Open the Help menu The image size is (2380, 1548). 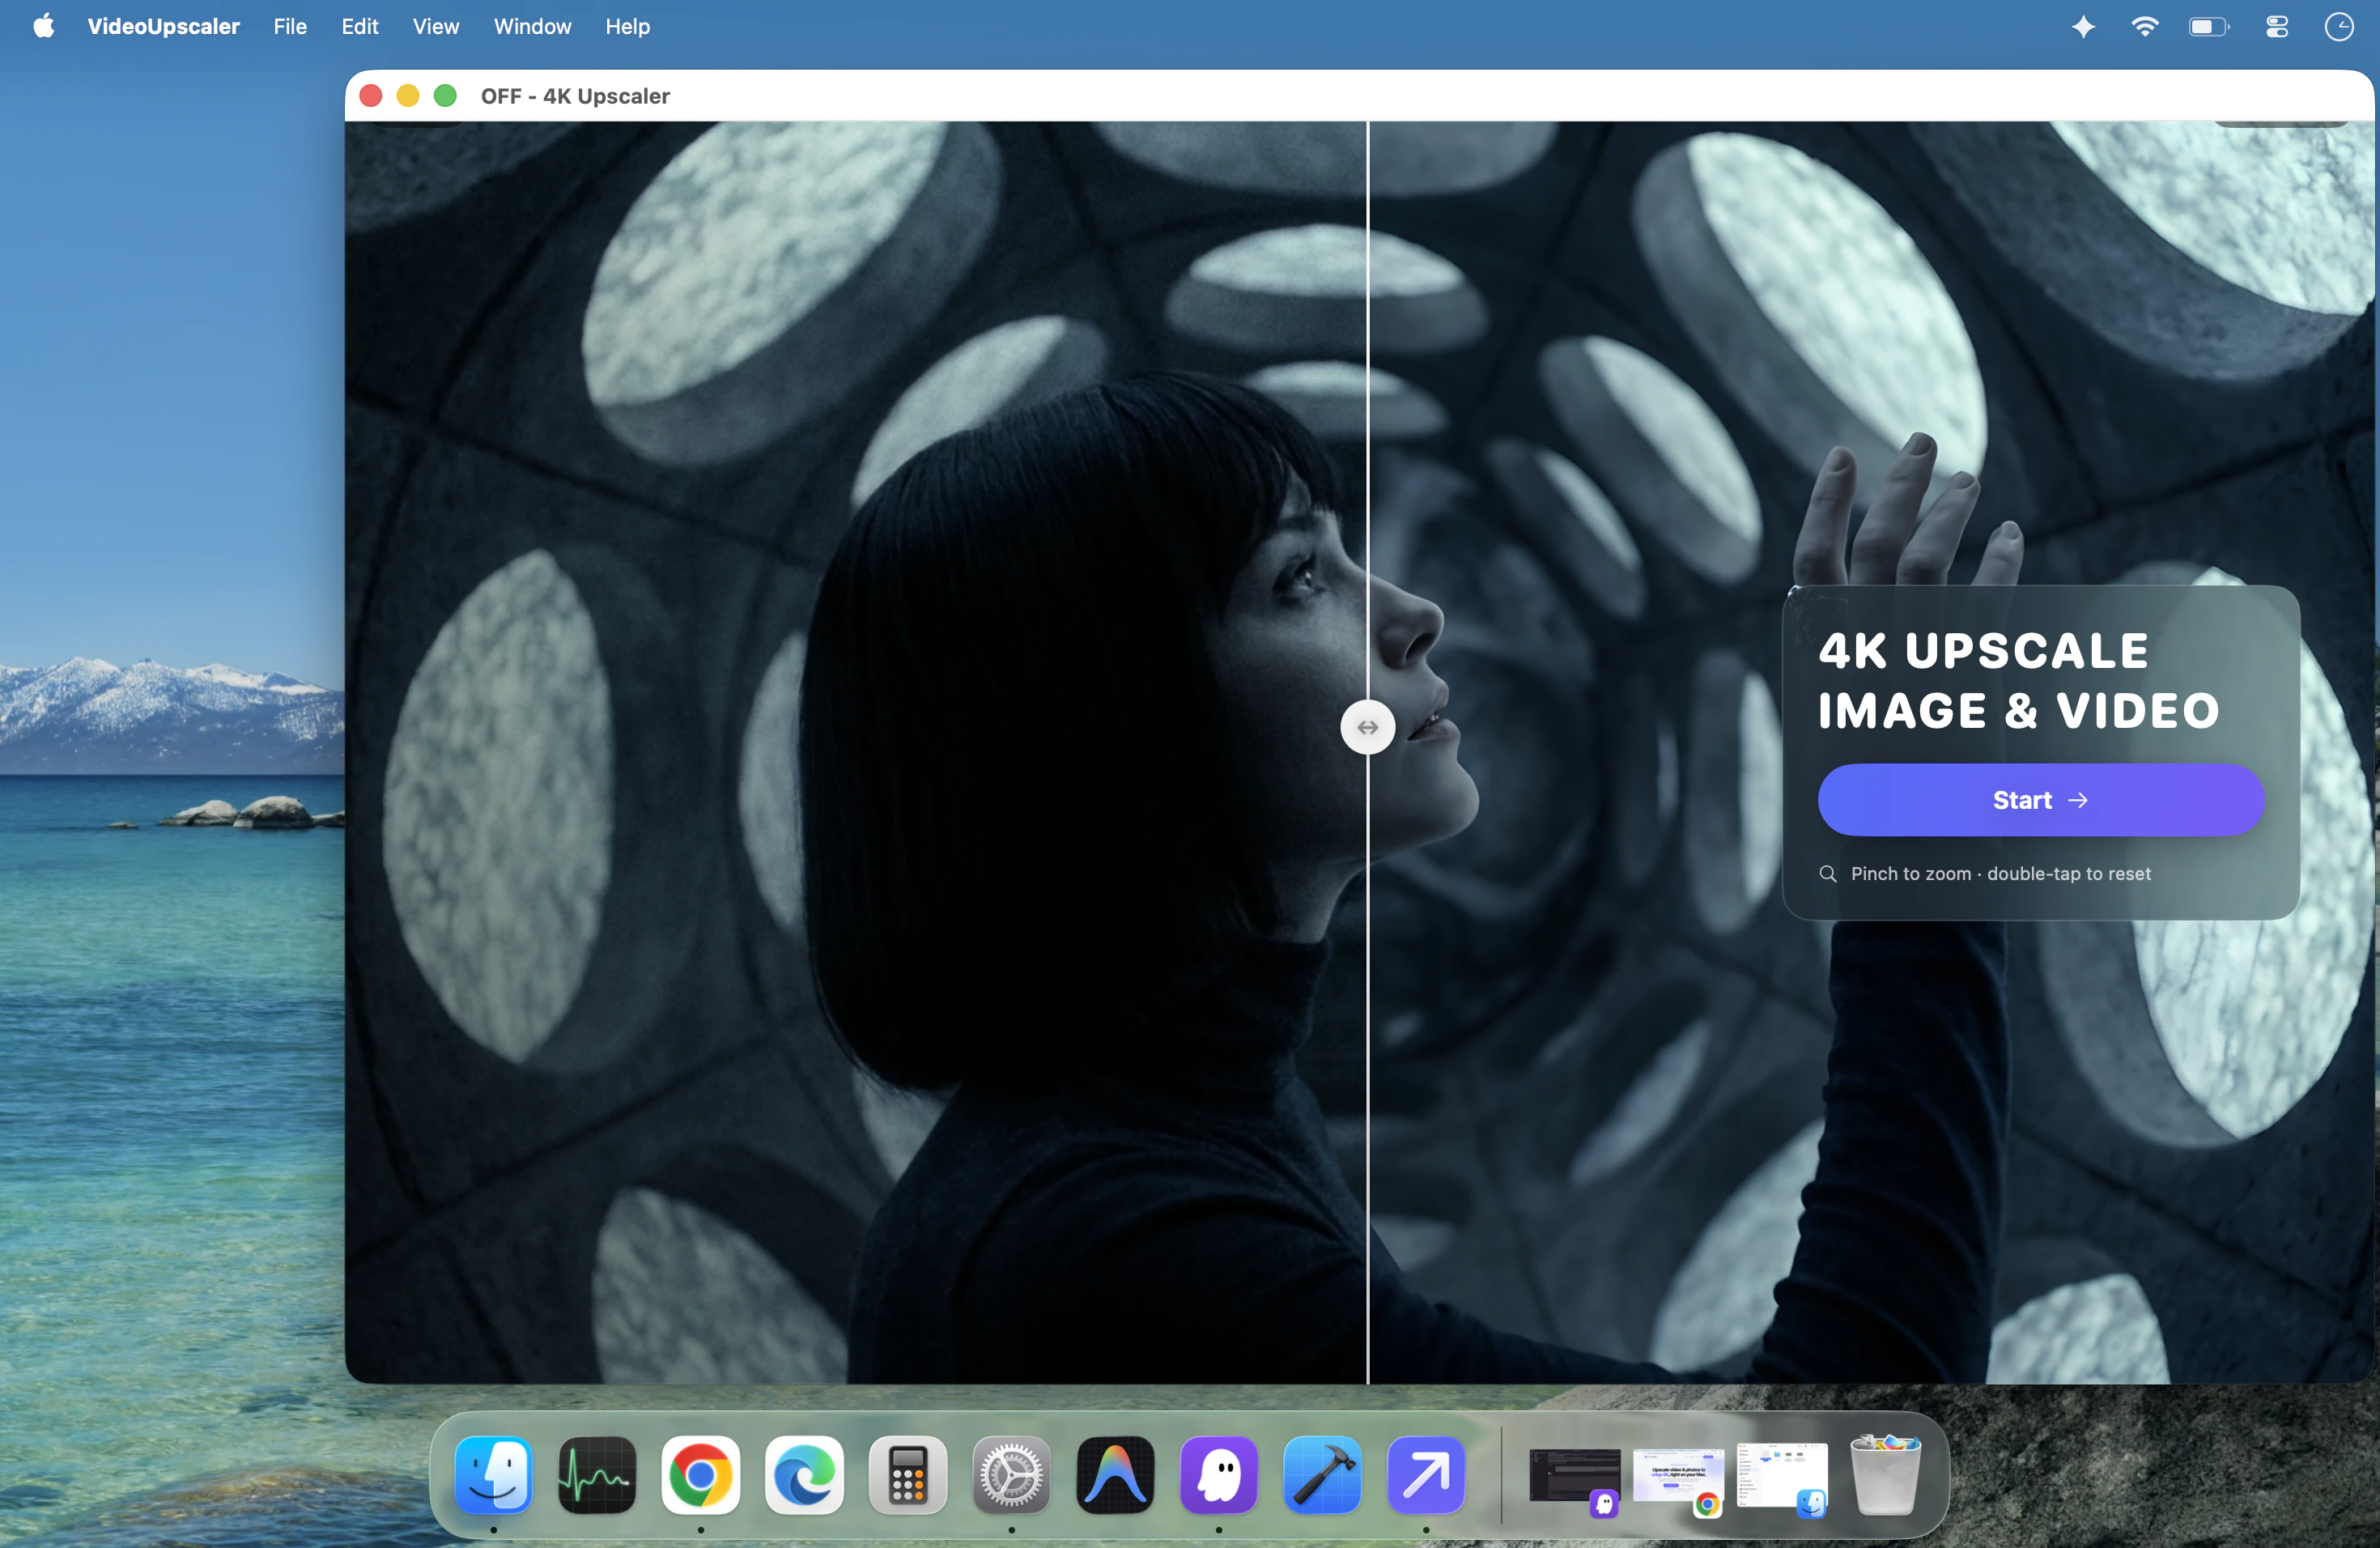pyautogui.click(x=627, y=27)
